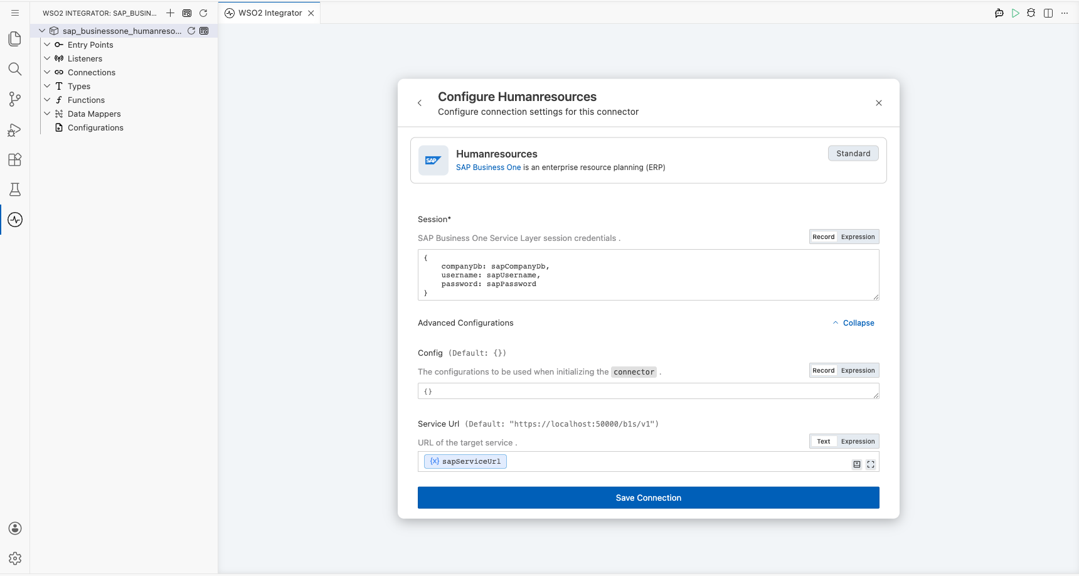Viewport: 1079px width, 576px height.
Task: Select Expression mode for Config field
Action: (x=858, y=371)
